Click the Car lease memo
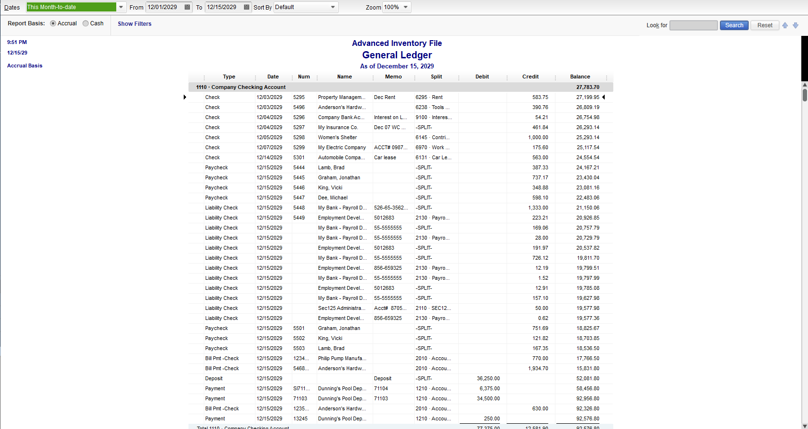 click(385, 157)
